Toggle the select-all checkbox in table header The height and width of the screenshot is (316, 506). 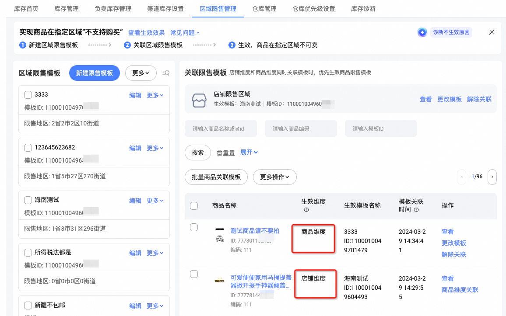click(x=194, y=206)
